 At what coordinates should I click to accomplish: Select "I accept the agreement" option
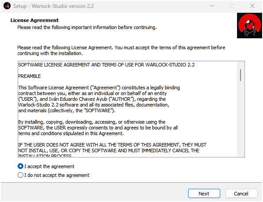pos(46,166)
